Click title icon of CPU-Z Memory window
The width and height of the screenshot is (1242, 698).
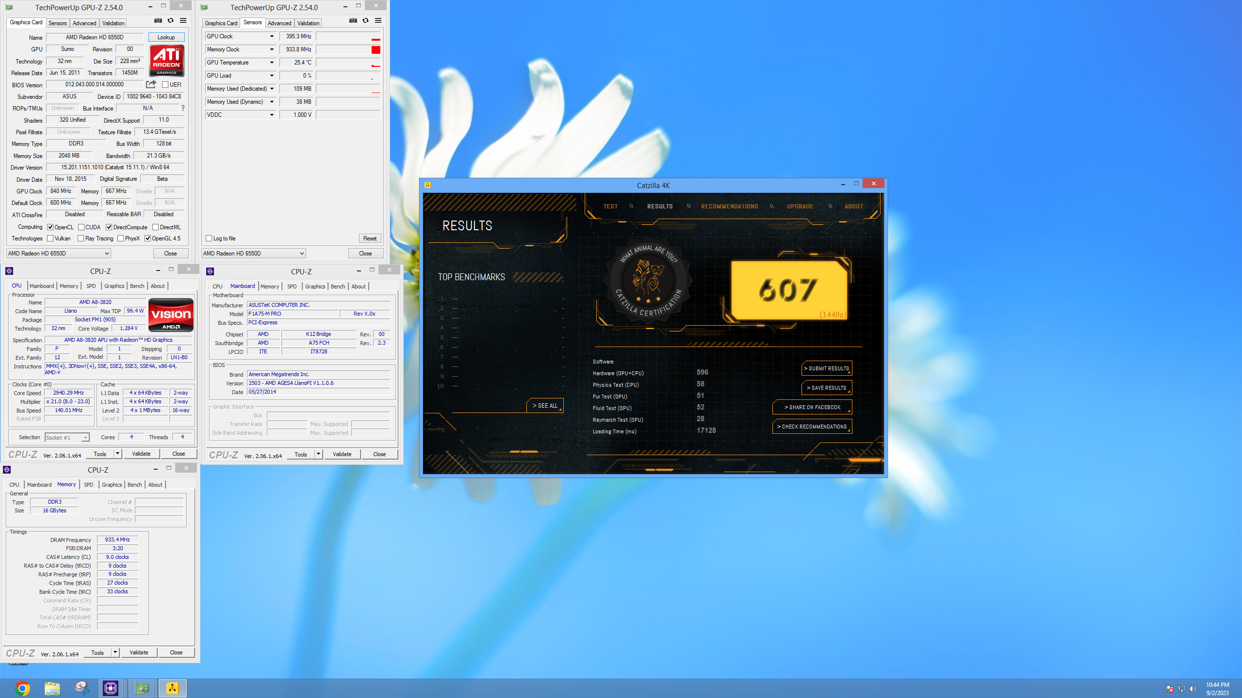point(7,470)
